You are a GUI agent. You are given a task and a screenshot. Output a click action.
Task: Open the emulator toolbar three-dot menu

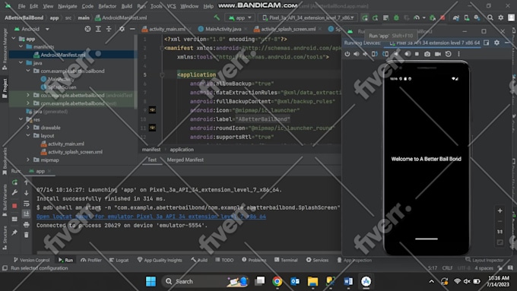[x=458, y=54]
